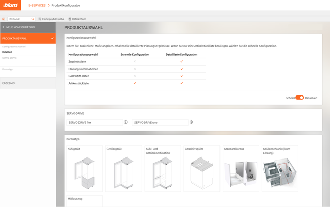This screenshot has width=330, height=207.
Task: Open the Hilfsrechner calculator
Action: [x=77, y=19]
